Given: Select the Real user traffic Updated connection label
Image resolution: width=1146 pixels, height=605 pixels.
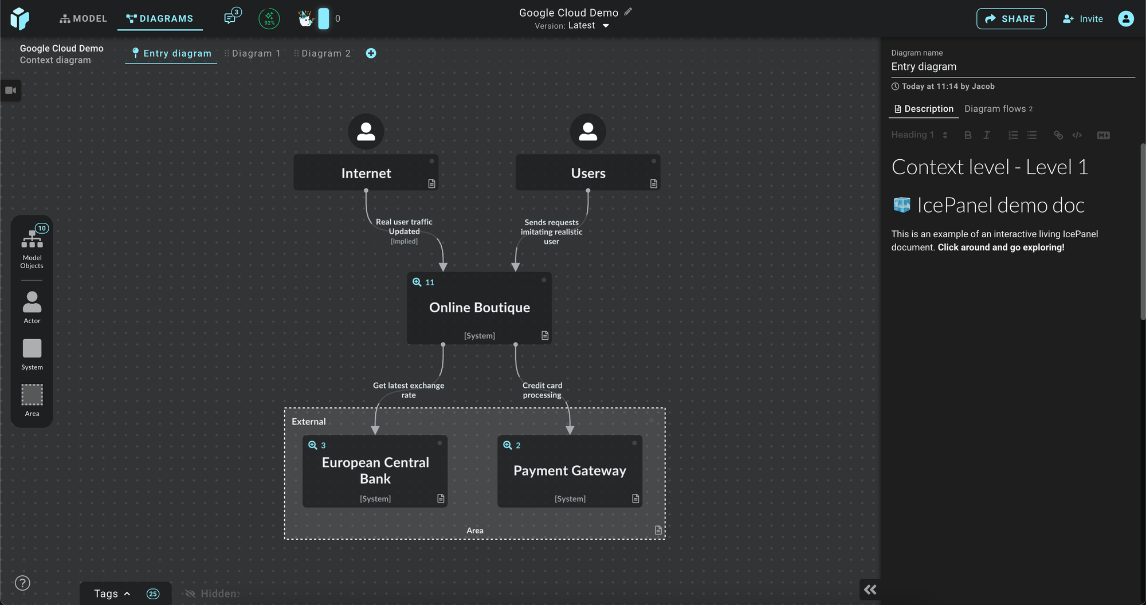Looking at the screenshot, I should (x=404, y=231).
